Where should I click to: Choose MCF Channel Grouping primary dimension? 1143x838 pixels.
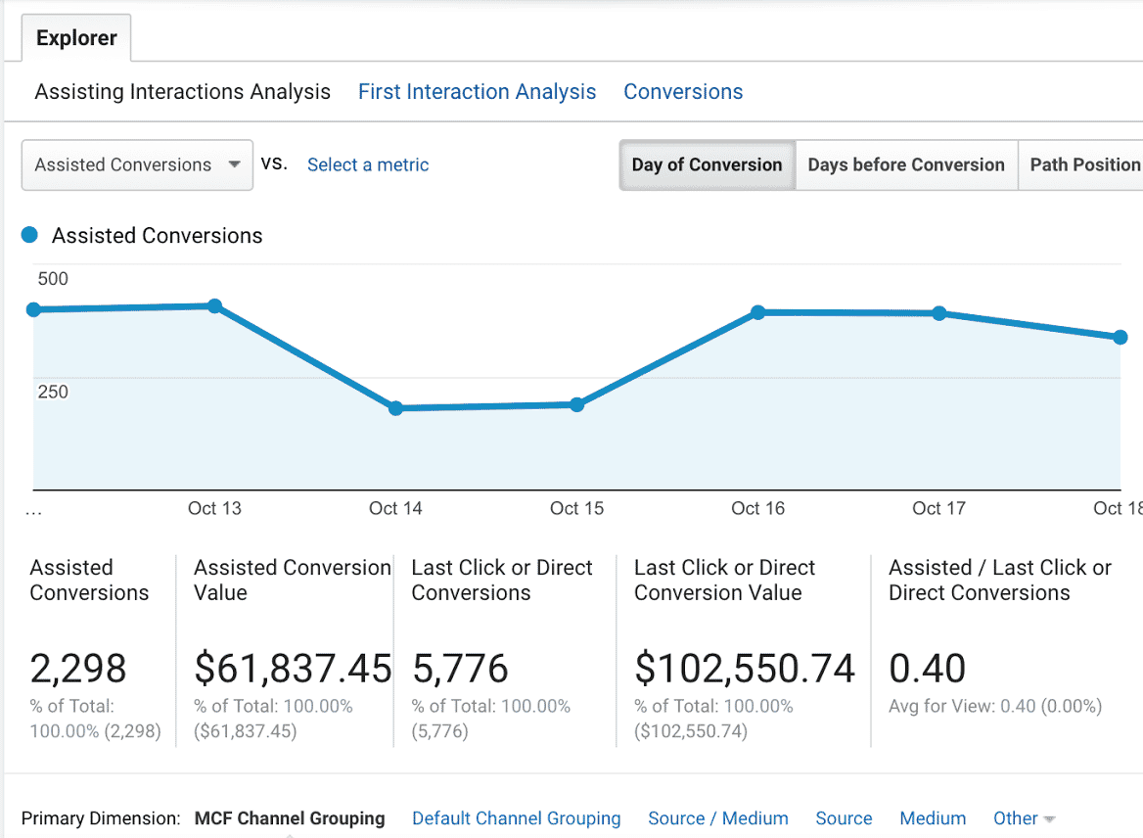point(290,818)
